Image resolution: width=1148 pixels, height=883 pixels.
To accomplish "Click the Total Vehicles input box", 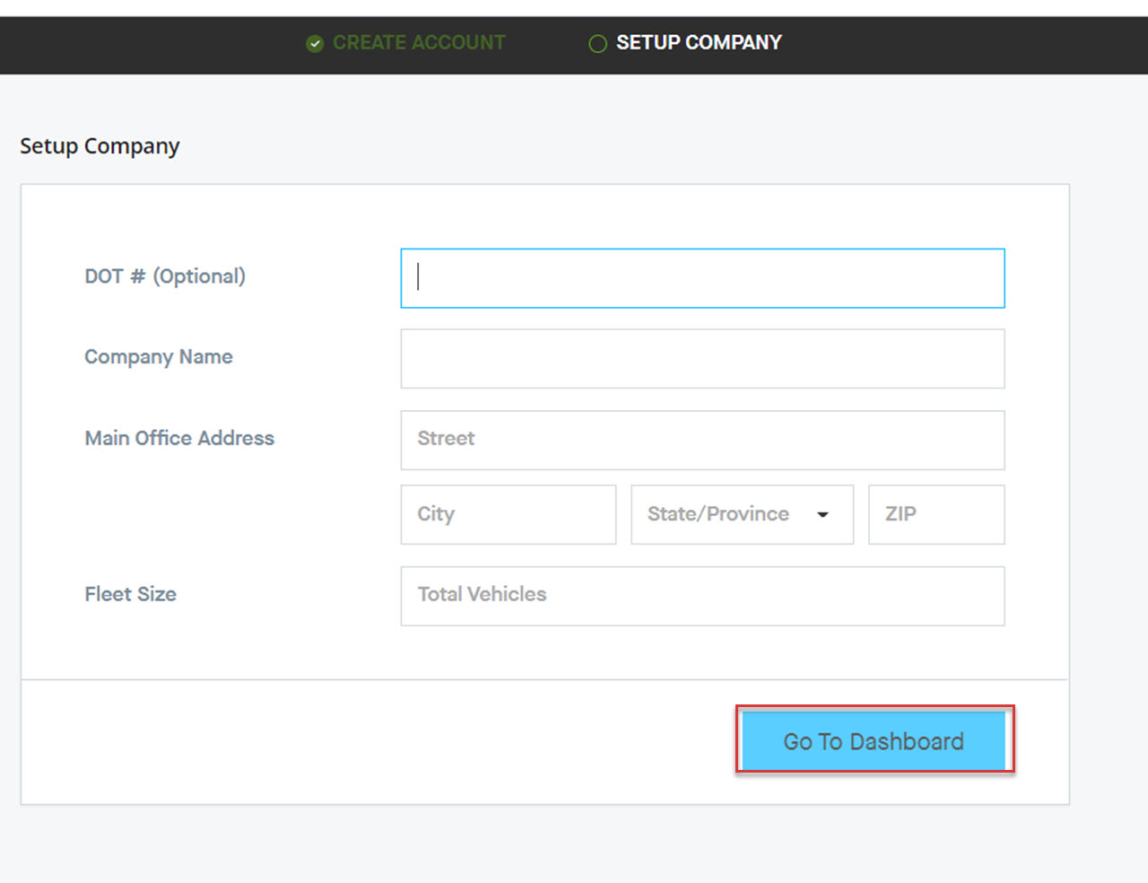I will point(702,596).
